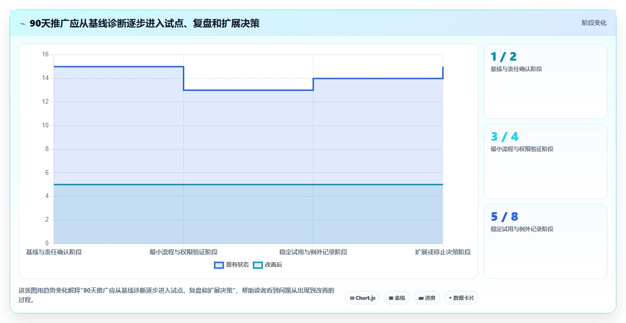626x323 pixels.
Task: Click the 3 / 4 value text
Action: pos(504,137)
